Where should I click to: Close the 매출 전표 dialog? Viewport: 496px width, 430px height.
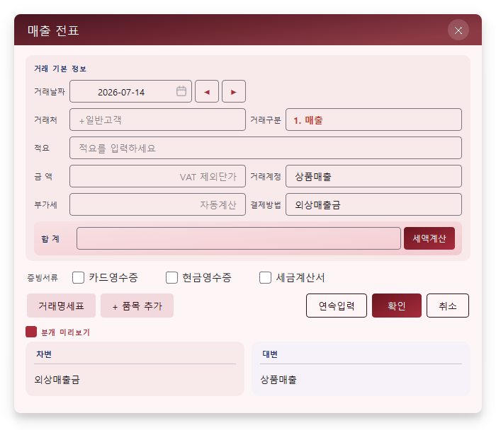(458, 30)
